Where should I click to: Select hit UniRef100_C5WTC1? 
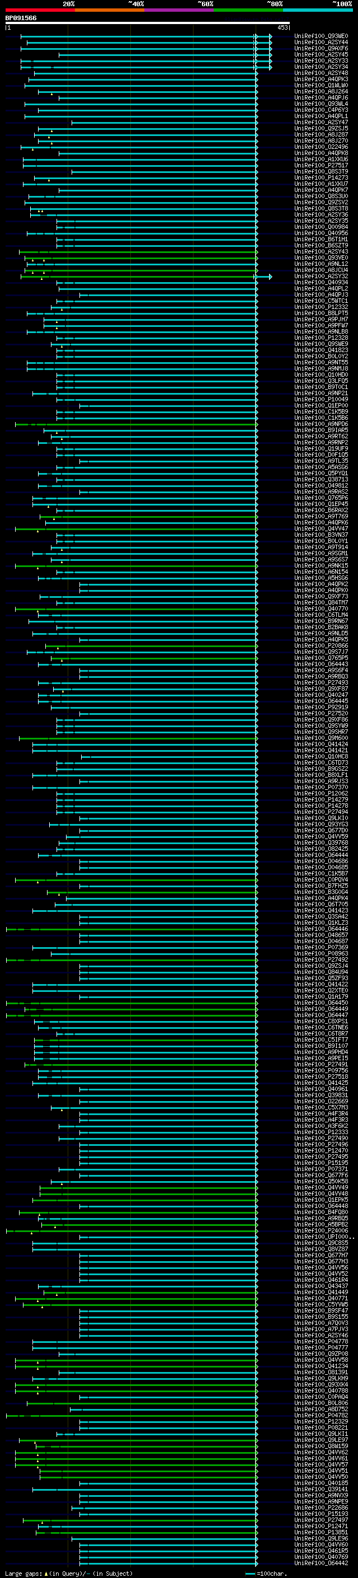321,301
